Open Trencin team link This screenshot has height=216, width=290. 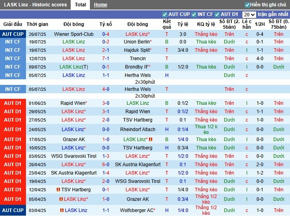(137, 59)
